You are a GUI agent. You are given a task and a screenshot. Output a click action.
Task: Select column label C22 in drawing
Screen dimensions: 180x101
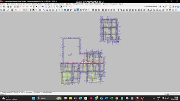81,38
